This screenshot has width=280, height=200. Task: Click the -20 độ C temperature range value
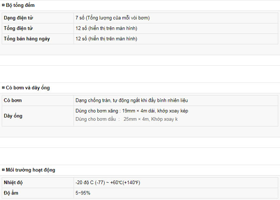pyautogui.click(x=108, y=182)
